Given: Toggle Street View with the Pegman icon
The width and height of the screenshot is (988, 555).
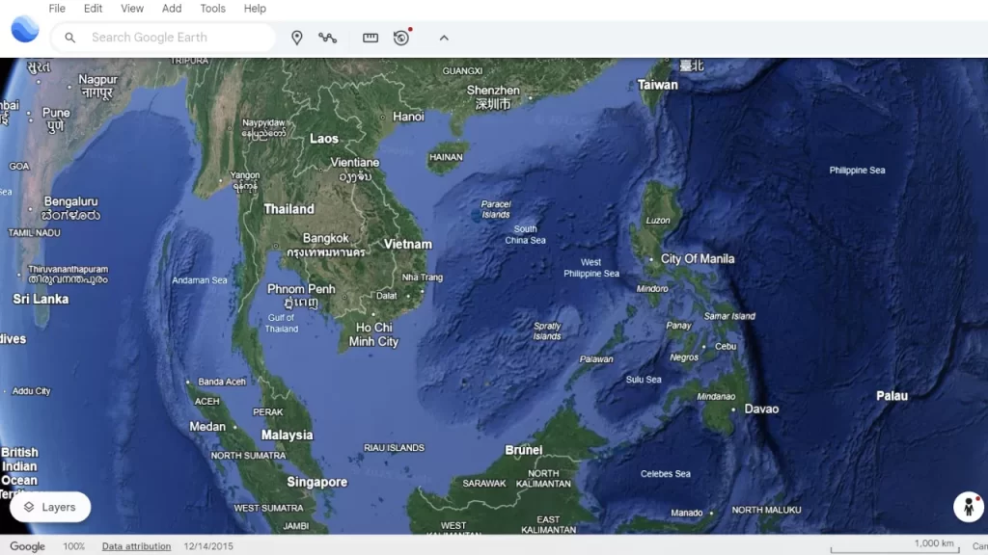Looking at the screenshot, I should tap(968, 507).
